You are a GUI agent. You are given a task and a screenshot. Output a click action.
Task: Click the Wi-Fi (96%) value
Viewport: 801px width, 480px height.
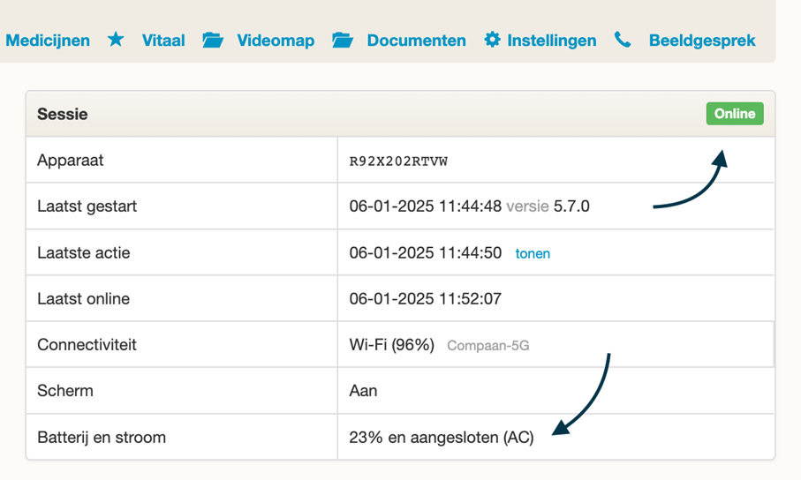click(392, 345)
